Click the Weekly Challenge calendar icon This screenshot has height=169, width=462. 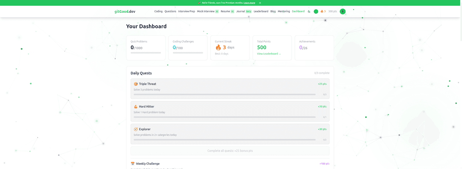click(x=132, y=164)
